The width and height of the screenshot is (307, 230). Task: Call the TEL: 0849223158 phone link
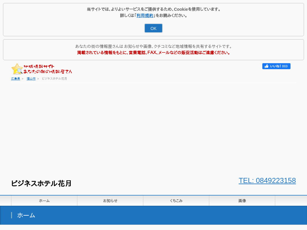click(267, 181)
